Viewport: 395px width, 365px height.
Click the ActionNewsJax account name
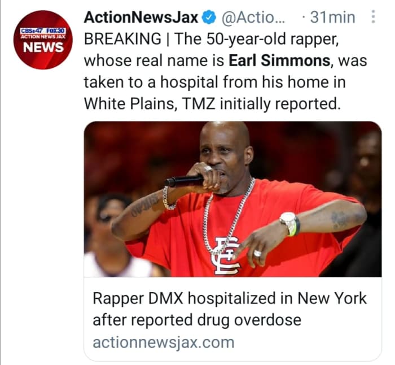tap(141, 18)
